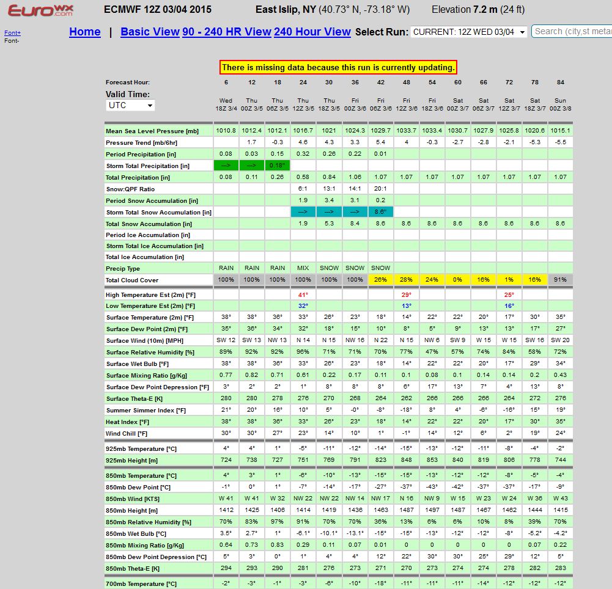Click the Surface Mixing Ratio row label
Viewport: 612px width, 589px height.
tap(147, 376)
